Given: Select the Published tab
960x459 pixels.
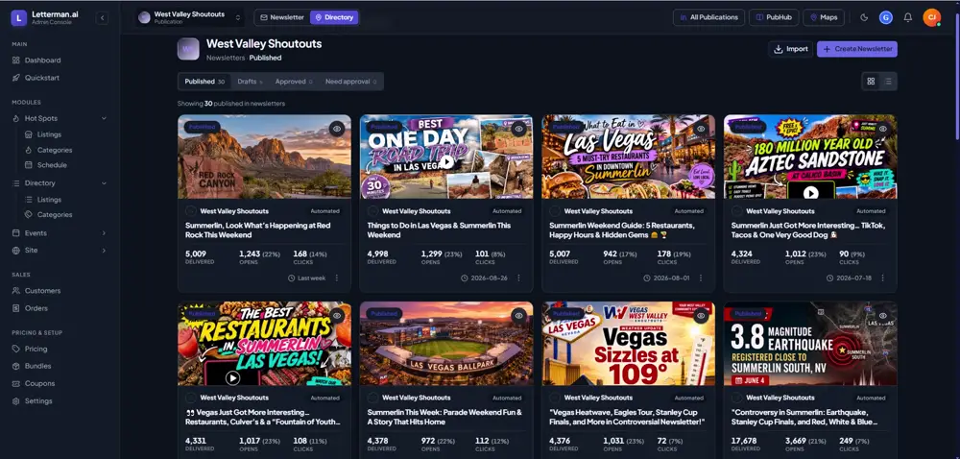Looking at the screenshot, I should (x=204, y=82).
